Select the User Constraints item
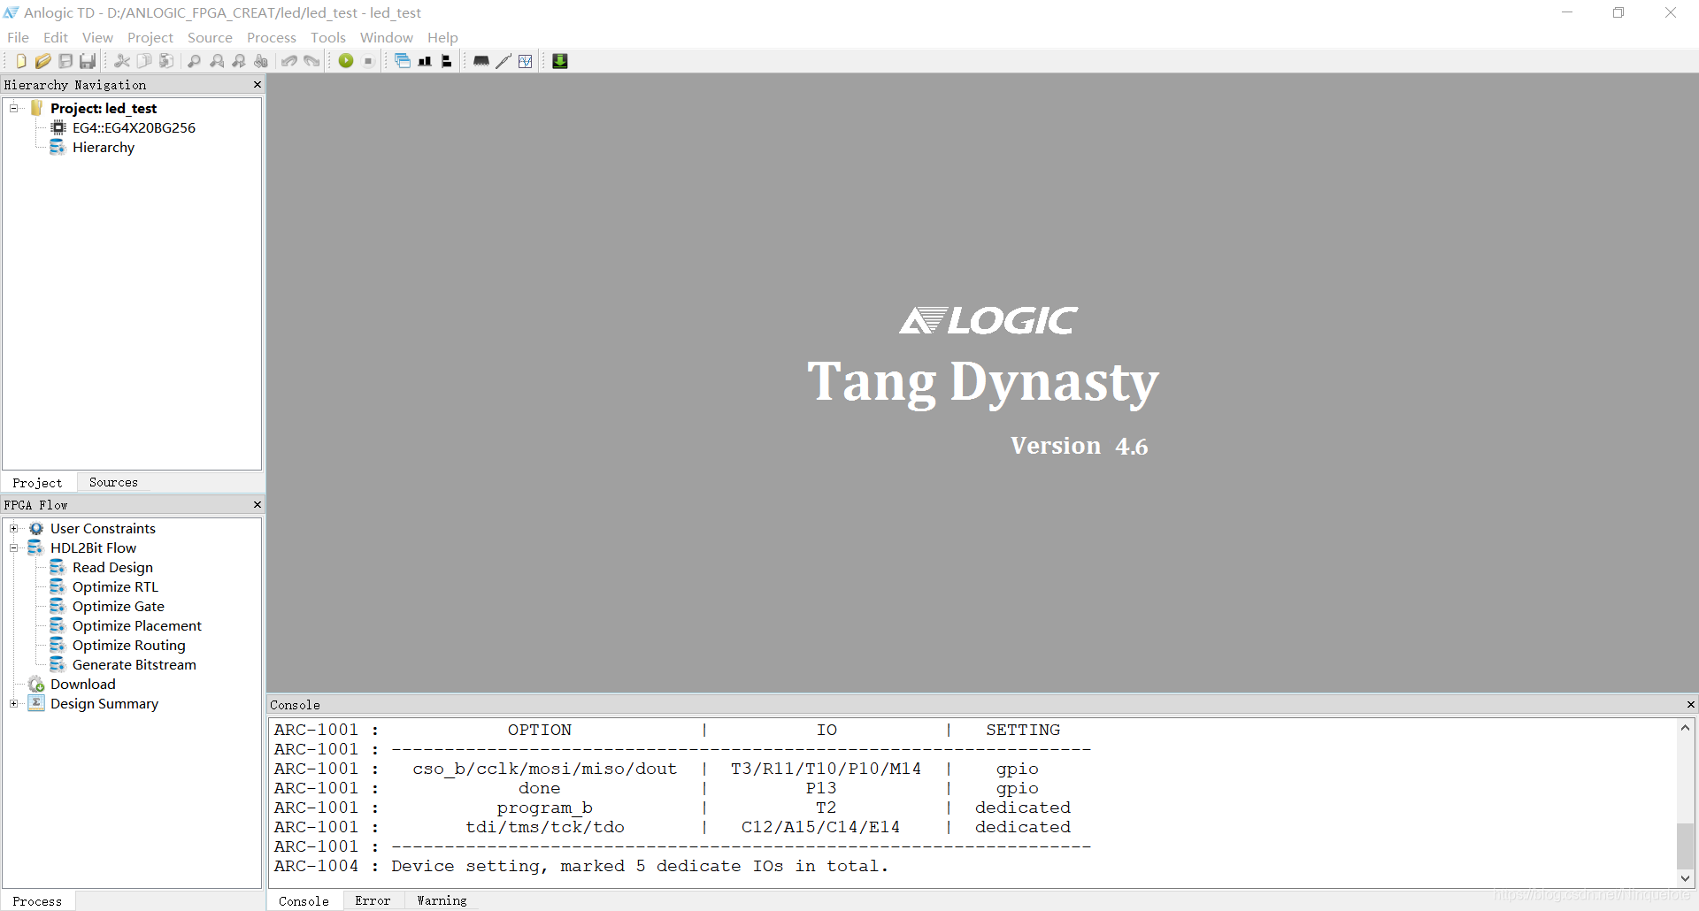 (93, 528)
